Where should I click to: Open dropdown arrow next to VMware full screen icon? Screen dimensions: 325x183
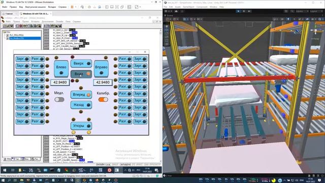pyautogui.click(x=140, y=7)
